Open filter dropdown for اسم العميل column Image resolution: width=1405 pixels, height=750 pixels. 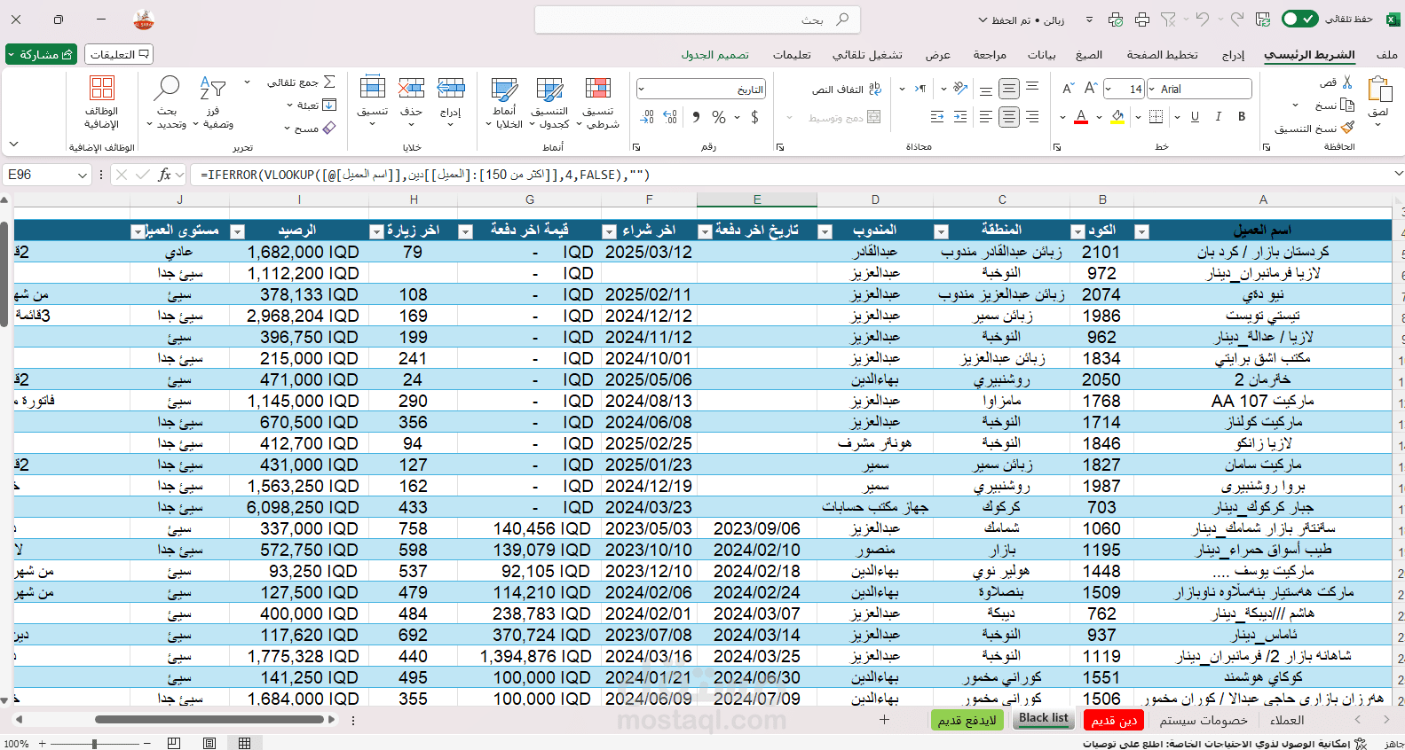point(1142,231)
